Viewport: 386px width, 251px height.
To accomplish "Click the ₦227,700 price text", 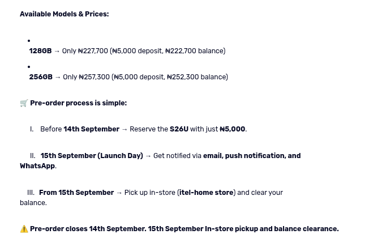I will (x=93, y=51).
